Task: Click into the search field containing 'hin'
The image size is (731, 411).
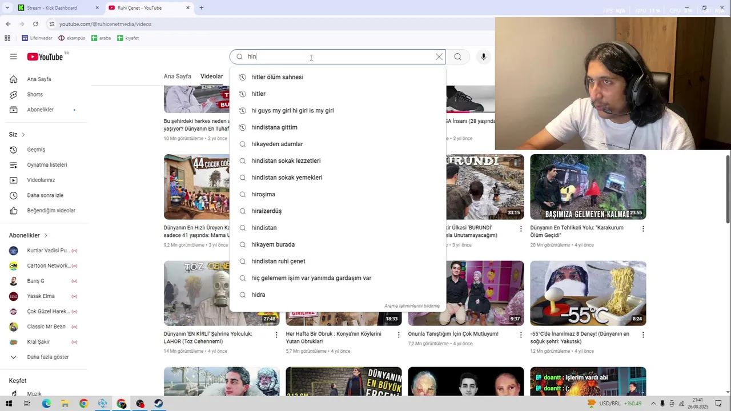Action: coord(337,57)
